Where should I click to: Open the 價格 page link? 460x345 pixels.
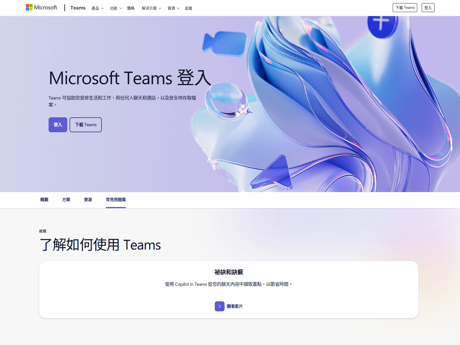[131, 8]
